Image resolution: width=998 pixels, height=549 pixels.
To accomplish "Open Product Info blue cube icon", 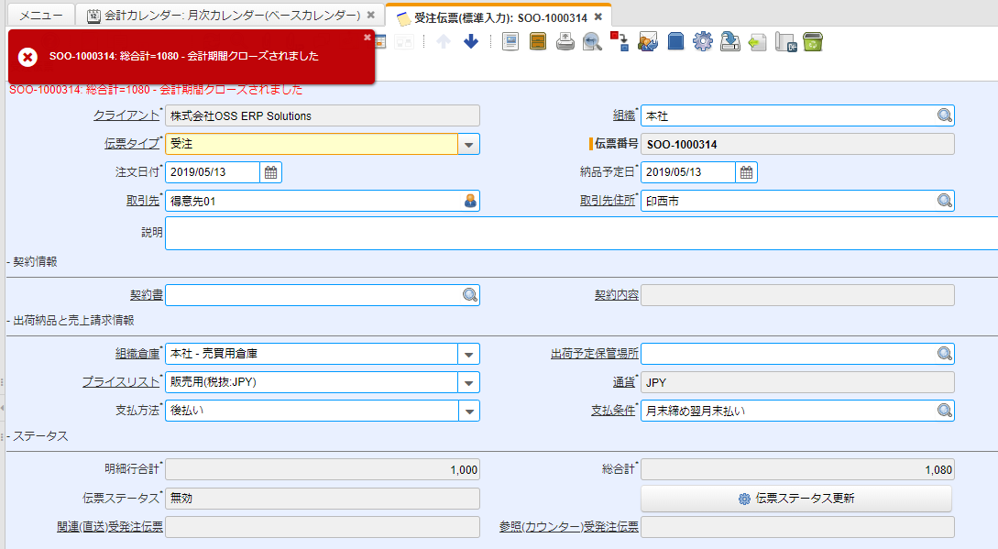I will tap(676, 42).
